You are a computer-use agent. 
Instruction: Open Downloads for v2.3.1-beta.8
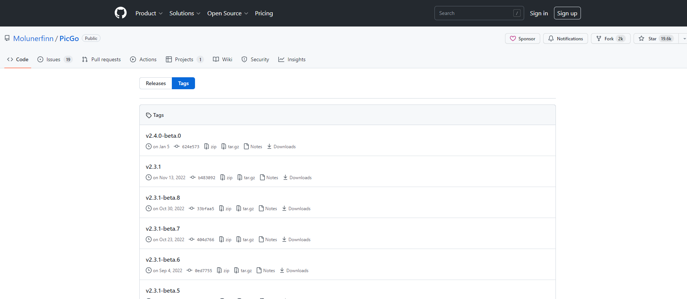click(x=296, y=209)
